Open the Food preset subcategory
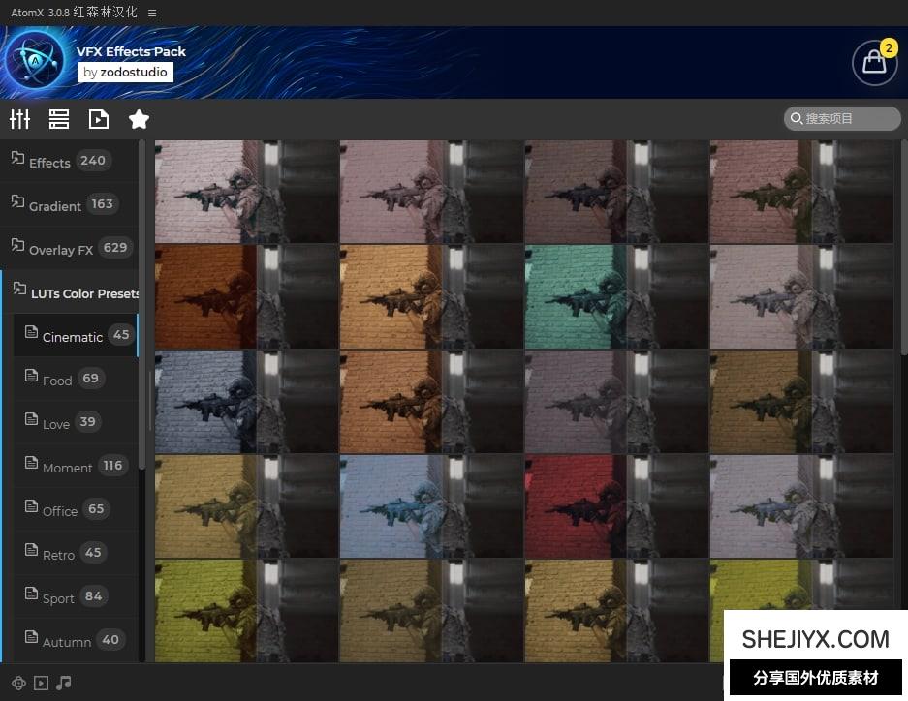 point(57,380)
